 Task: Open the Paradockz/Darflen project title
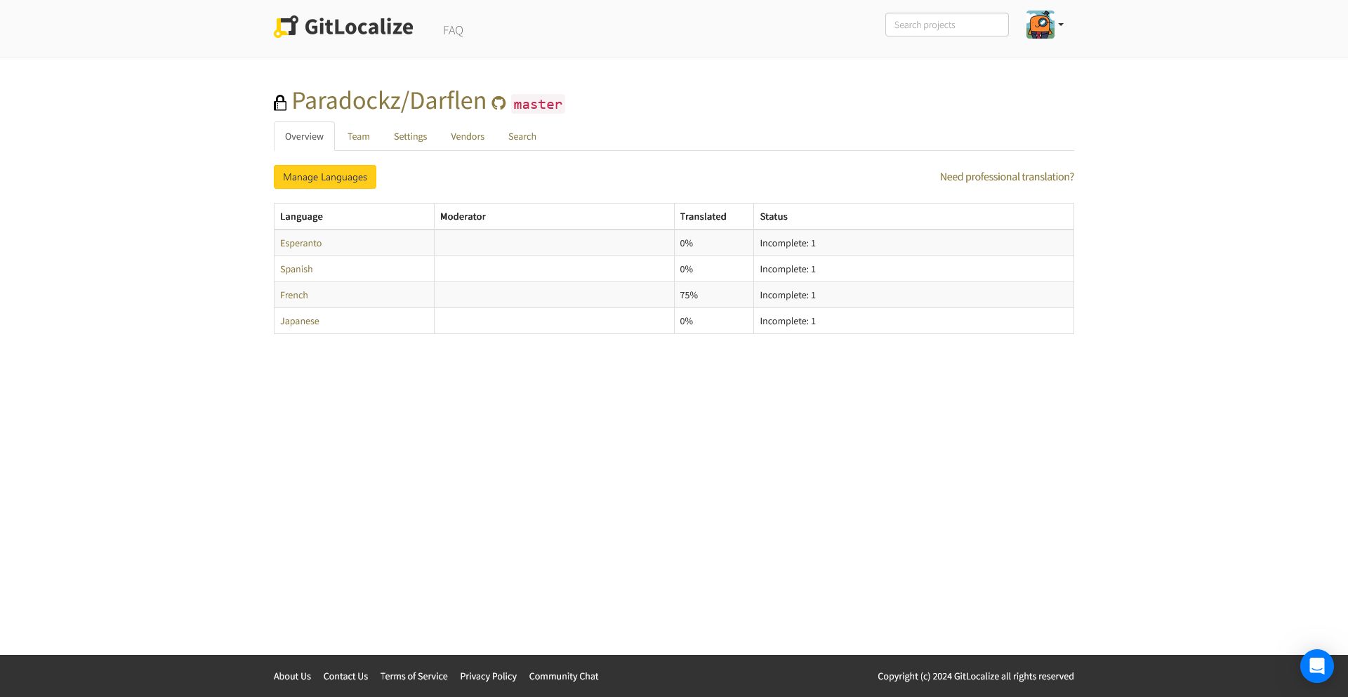click(389, 101)
